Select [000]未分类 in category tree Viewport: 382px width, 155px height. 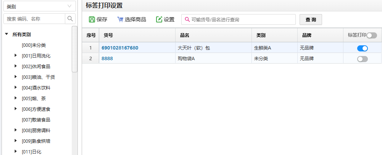34,45
